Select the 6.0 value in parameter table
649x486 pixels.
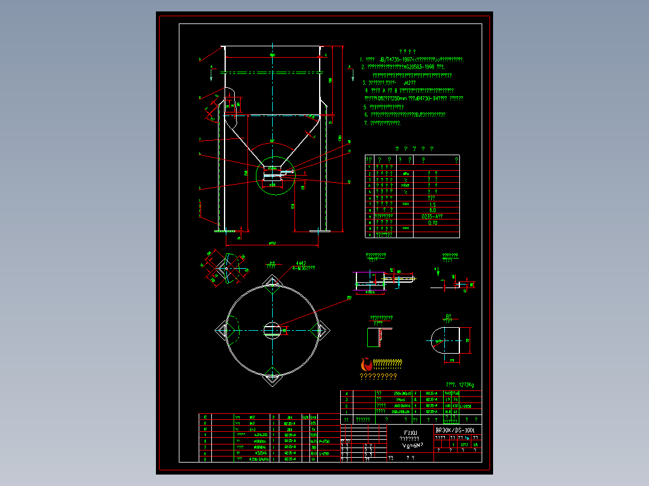tap(432, 211)
